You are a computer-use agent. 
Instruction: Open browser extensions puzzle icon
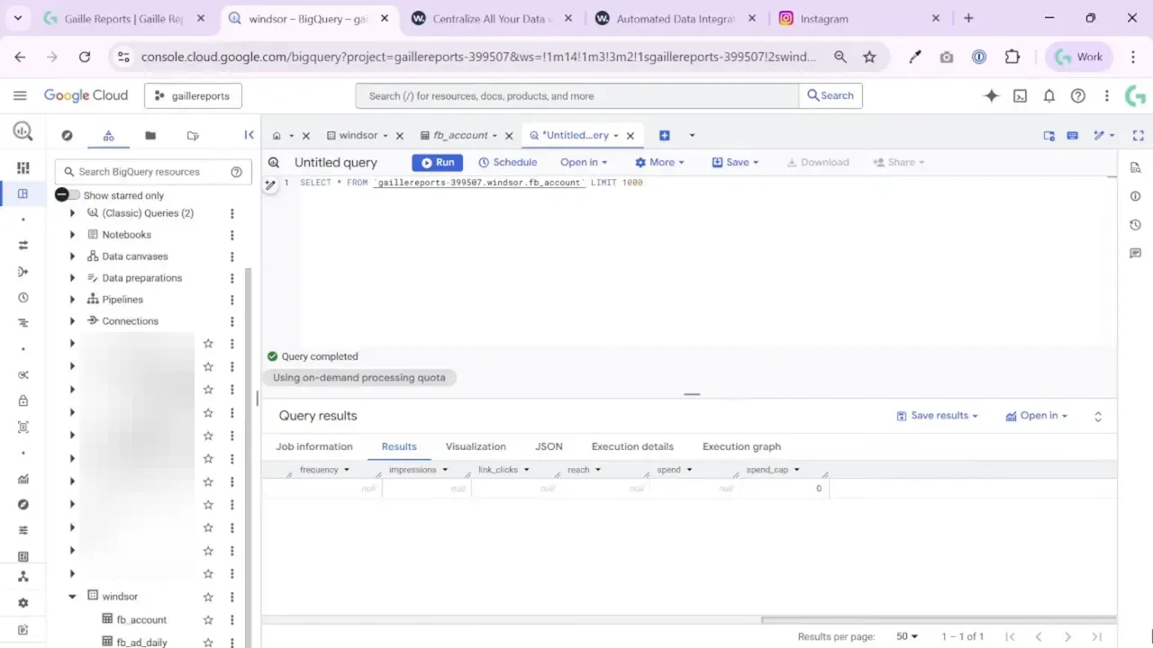coord(1012,57)
